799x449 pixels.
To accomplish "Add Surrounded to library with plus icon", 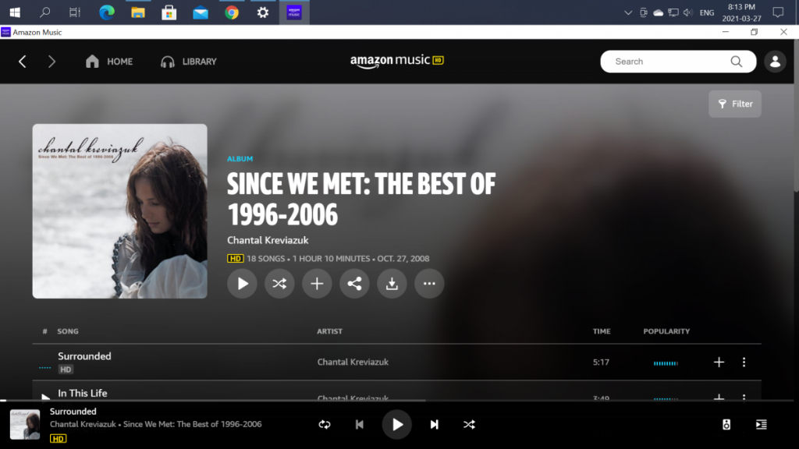I will [x=719, y=362].
